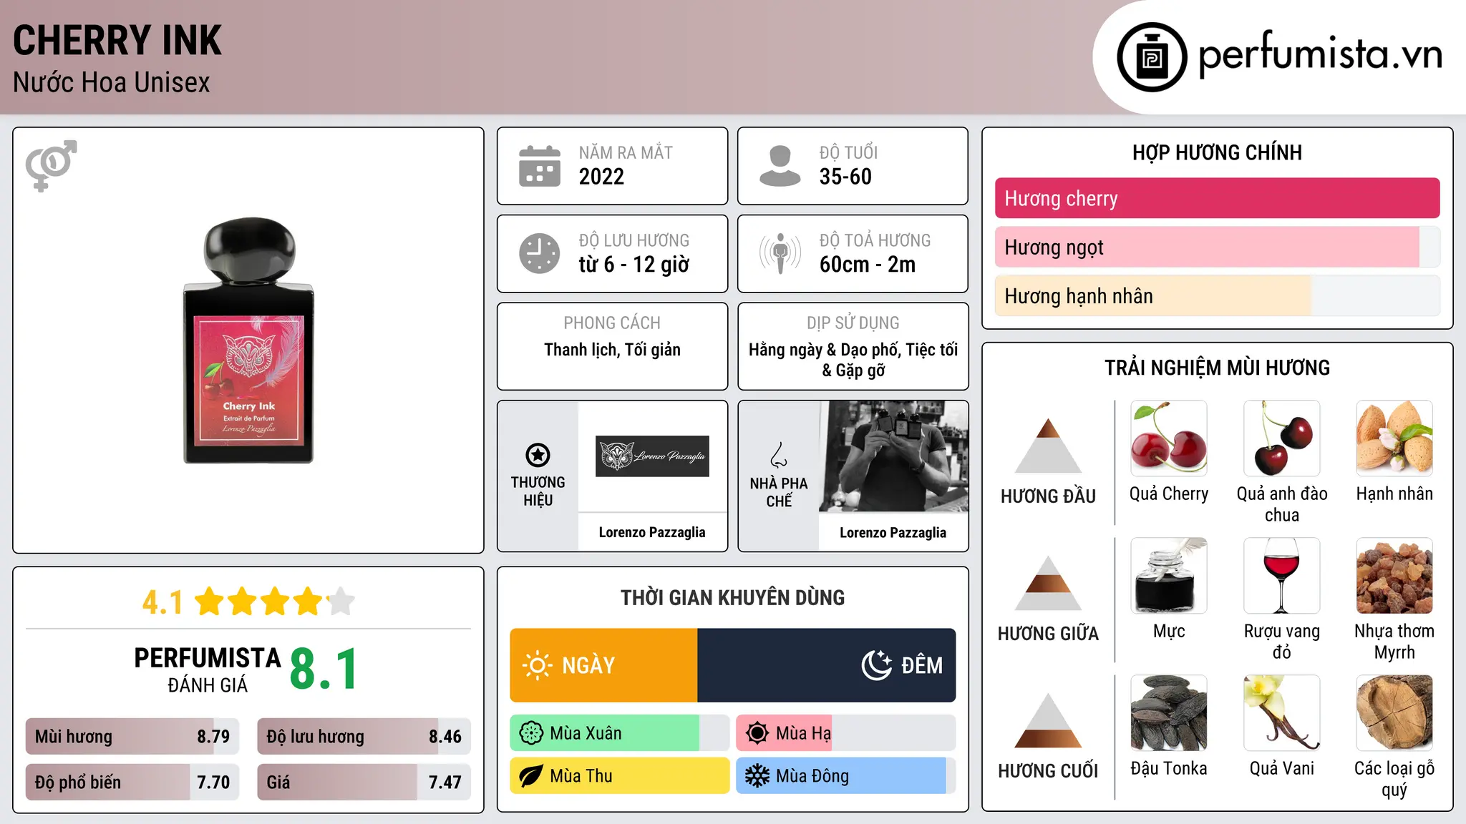Click the perfumista perfume bottle logo icon
The height and width of the screenshot is (824, 1466).
[x=1152, y=57]
